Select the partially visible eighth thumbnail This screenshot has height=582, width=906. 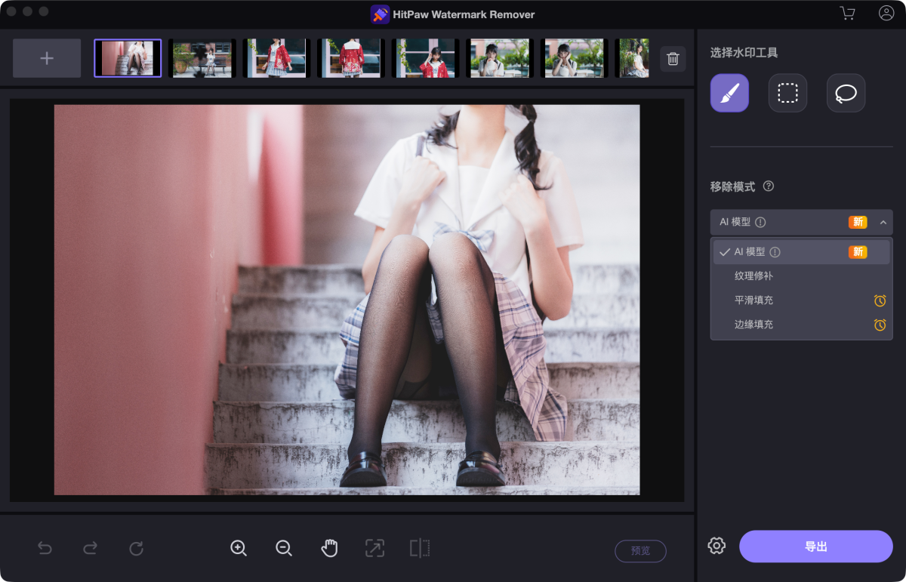(633, 58)
